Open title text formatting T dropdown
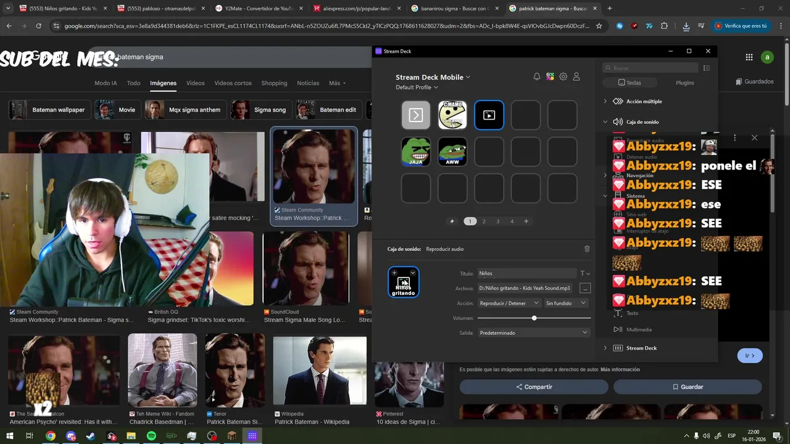This screenshot has width=790, height=444. pyautogui.click(x=584, y=273)
